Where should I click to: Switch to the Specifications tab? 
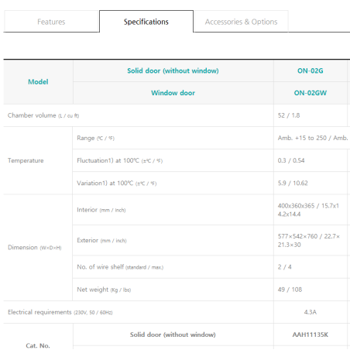146,22
